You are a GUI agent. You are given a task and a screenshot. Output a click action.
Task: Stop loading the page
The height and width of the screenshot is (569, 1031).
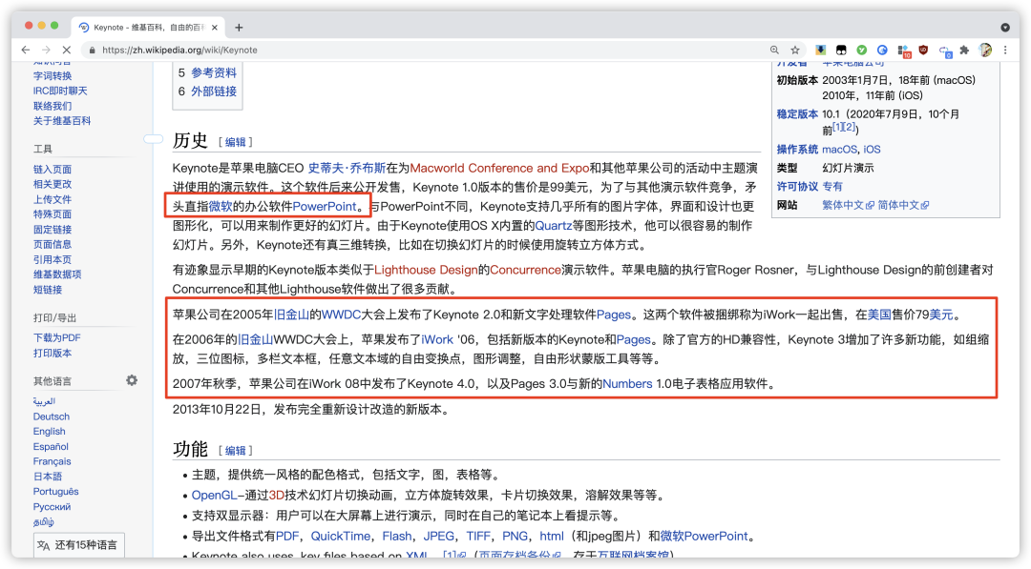point(67,50)
